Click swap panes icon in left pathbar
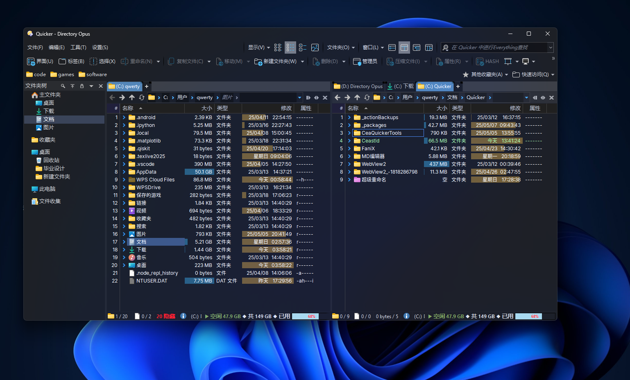The image size is (630, 380). 316,97
